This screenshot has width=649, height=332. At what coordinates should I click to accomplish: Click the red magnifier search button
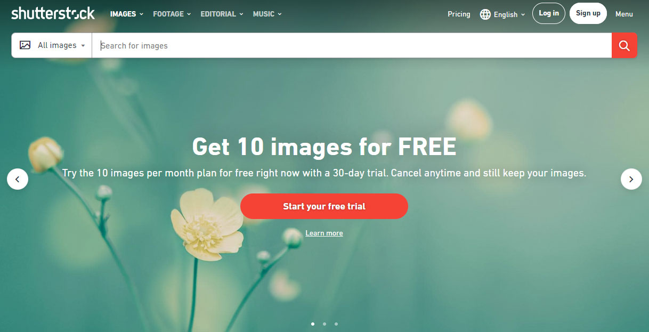624,45
